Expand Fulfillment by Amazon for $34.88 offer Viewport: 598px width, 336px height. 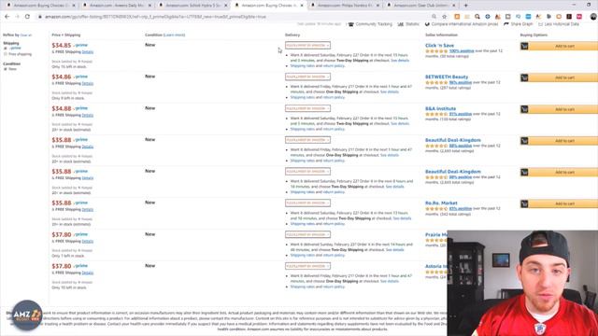pos(307,108)
